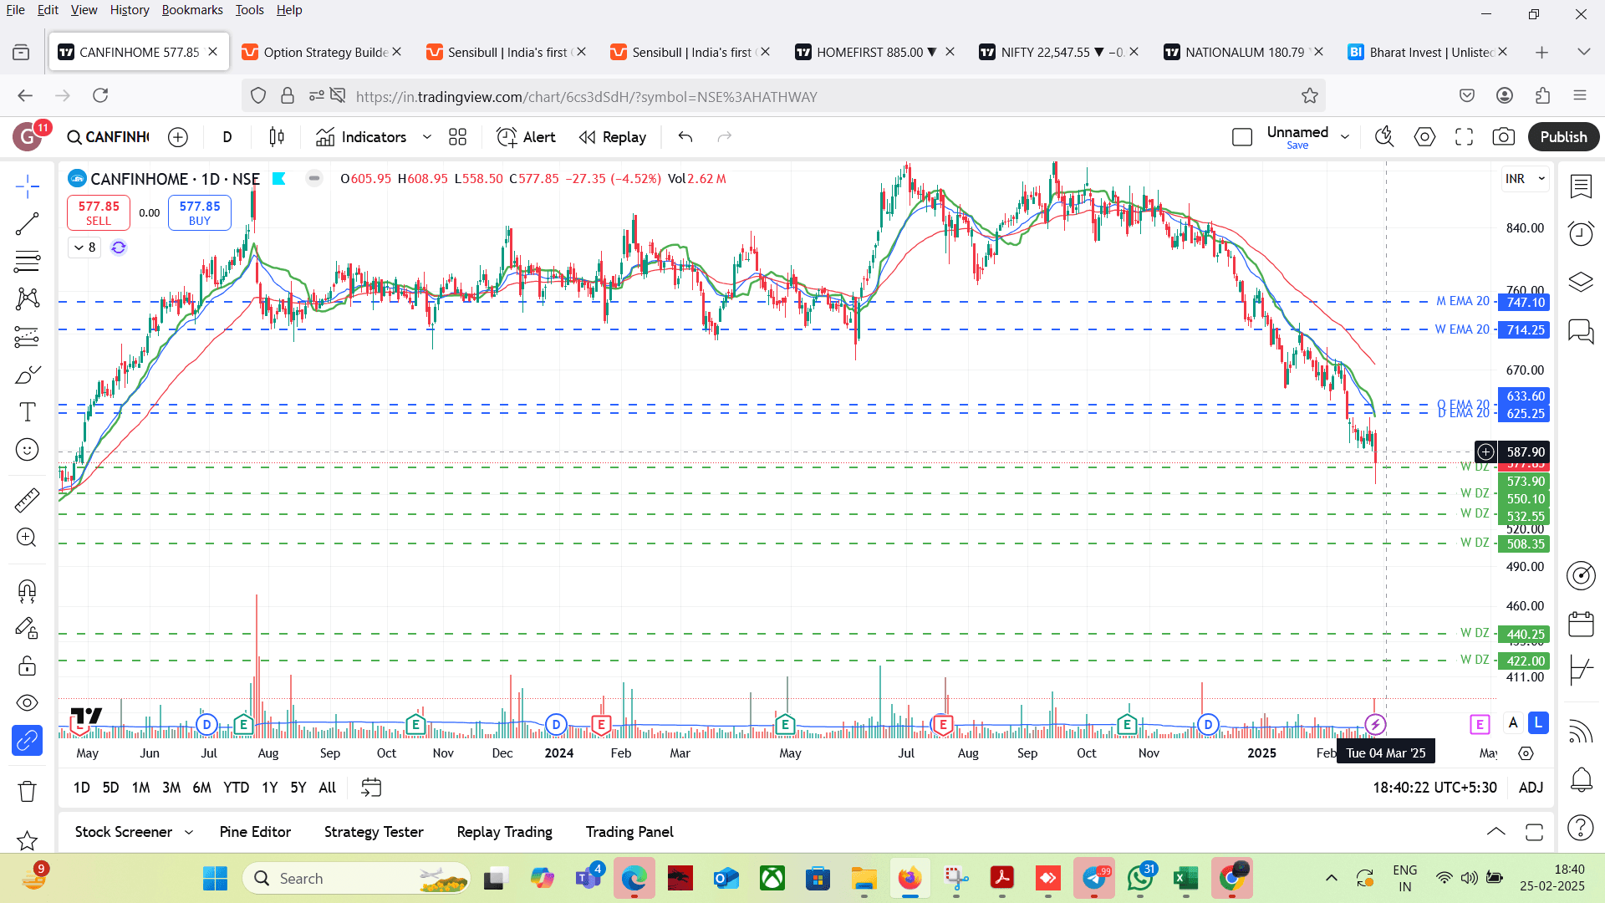Open the Trading Panel tab
This screenshot has height=903, width=1605.
coord(629,832)
